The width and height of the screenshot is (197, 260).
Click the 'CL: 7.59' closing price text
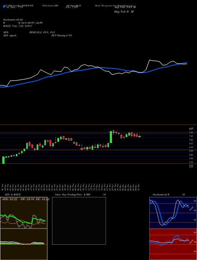tap(72, 7)
